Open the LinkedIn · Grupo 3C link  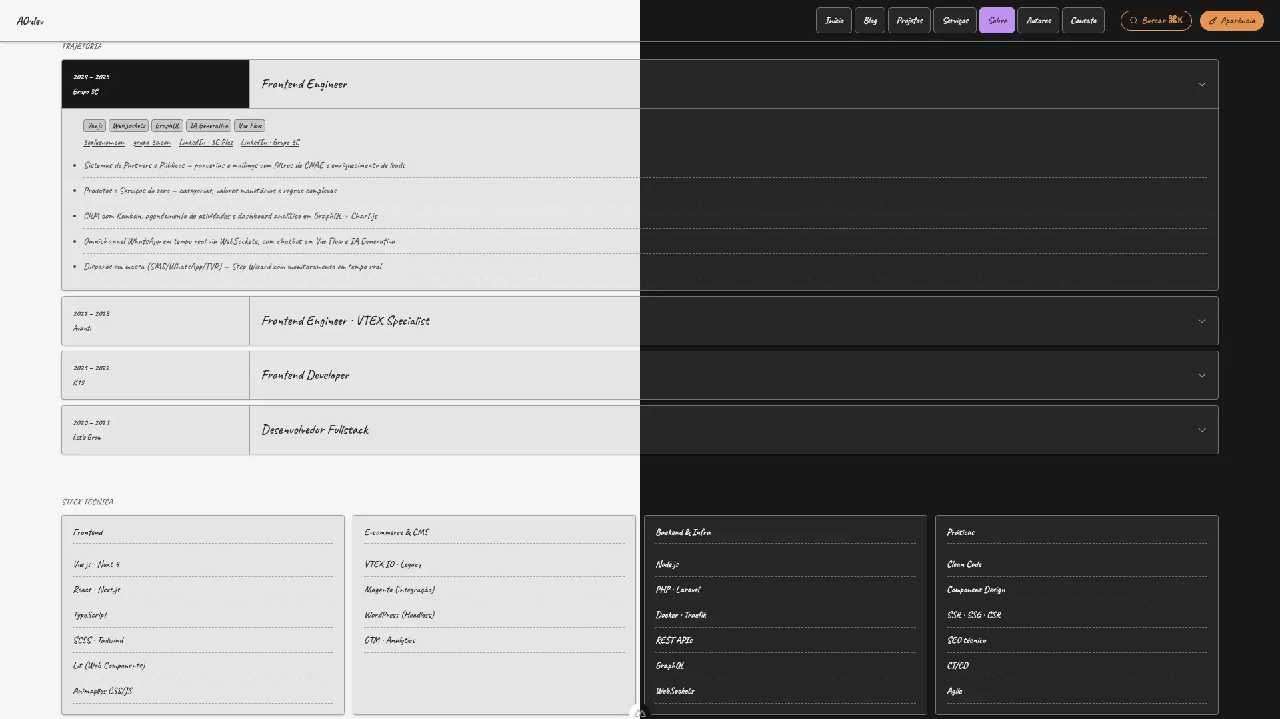click(270, 143)
